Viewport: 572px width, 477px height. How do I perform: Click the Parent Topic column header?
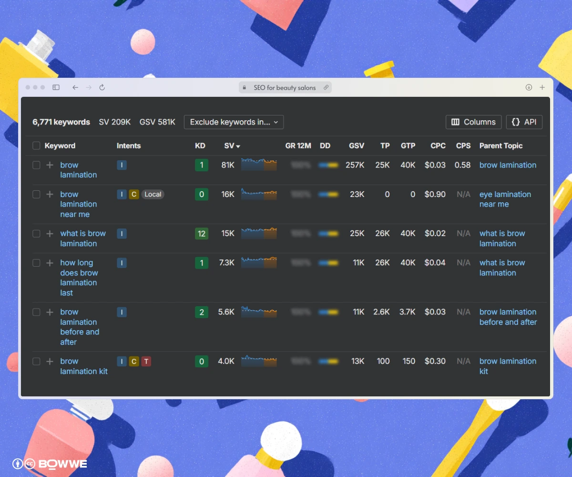(x=501, y=146)
